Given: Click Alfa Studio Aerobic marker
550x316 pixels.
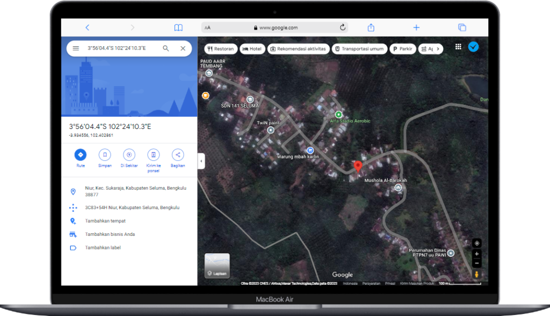Looking at the screenshot, I should click(x=338, y=114).
